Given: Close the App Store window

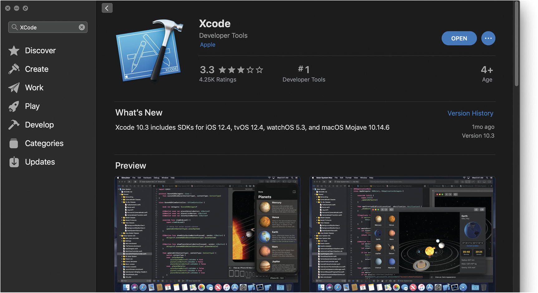Looking at the screenshot, I should coord(8,8).
